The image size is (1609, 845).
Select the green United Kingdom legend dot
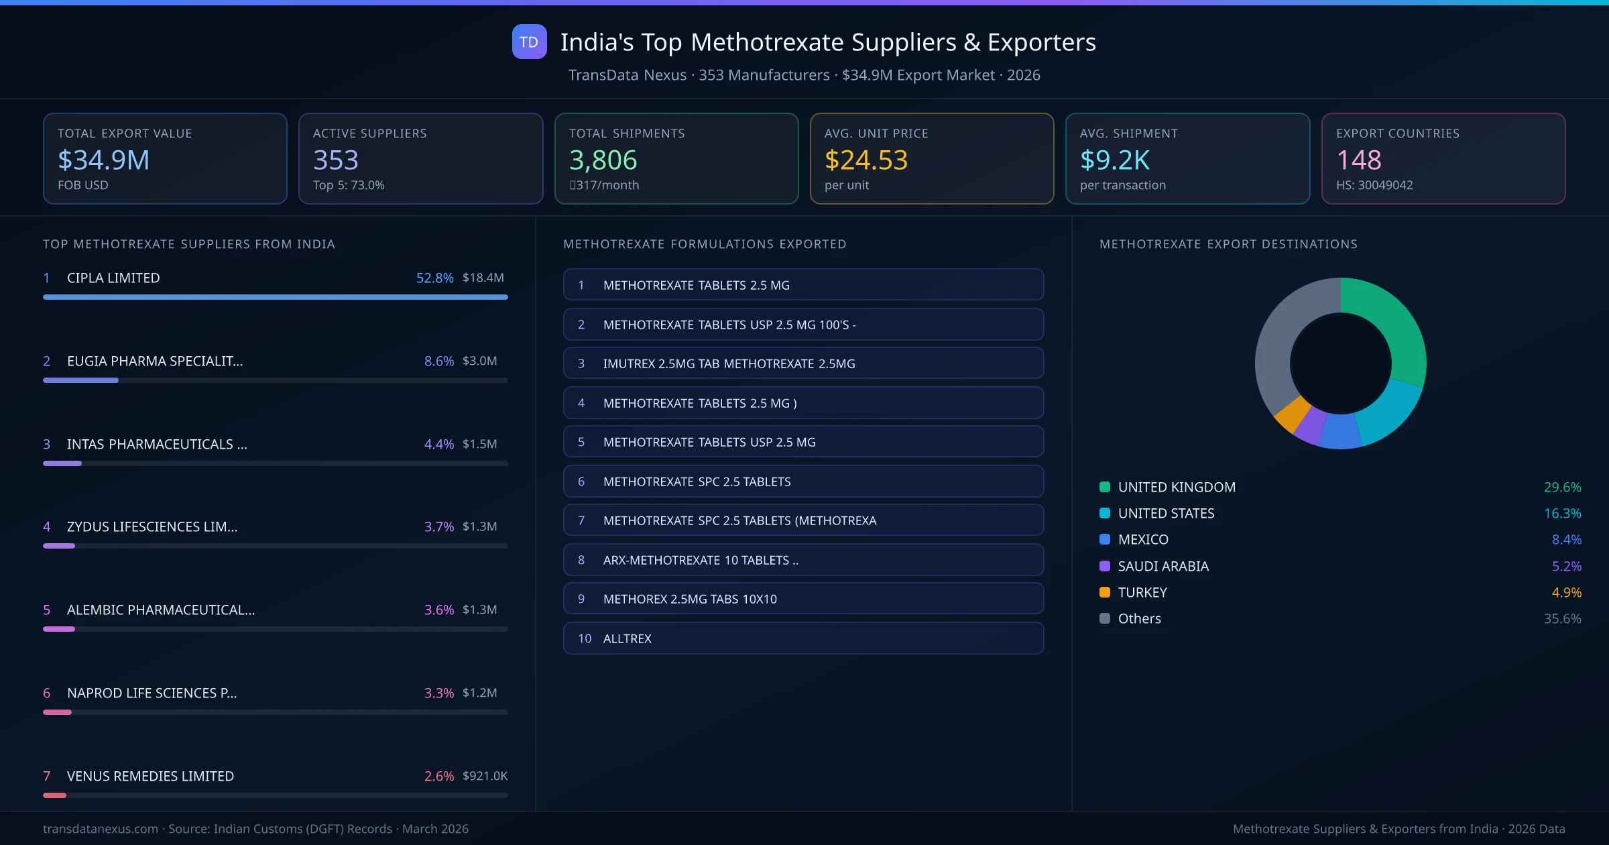tap(1104, 487)
